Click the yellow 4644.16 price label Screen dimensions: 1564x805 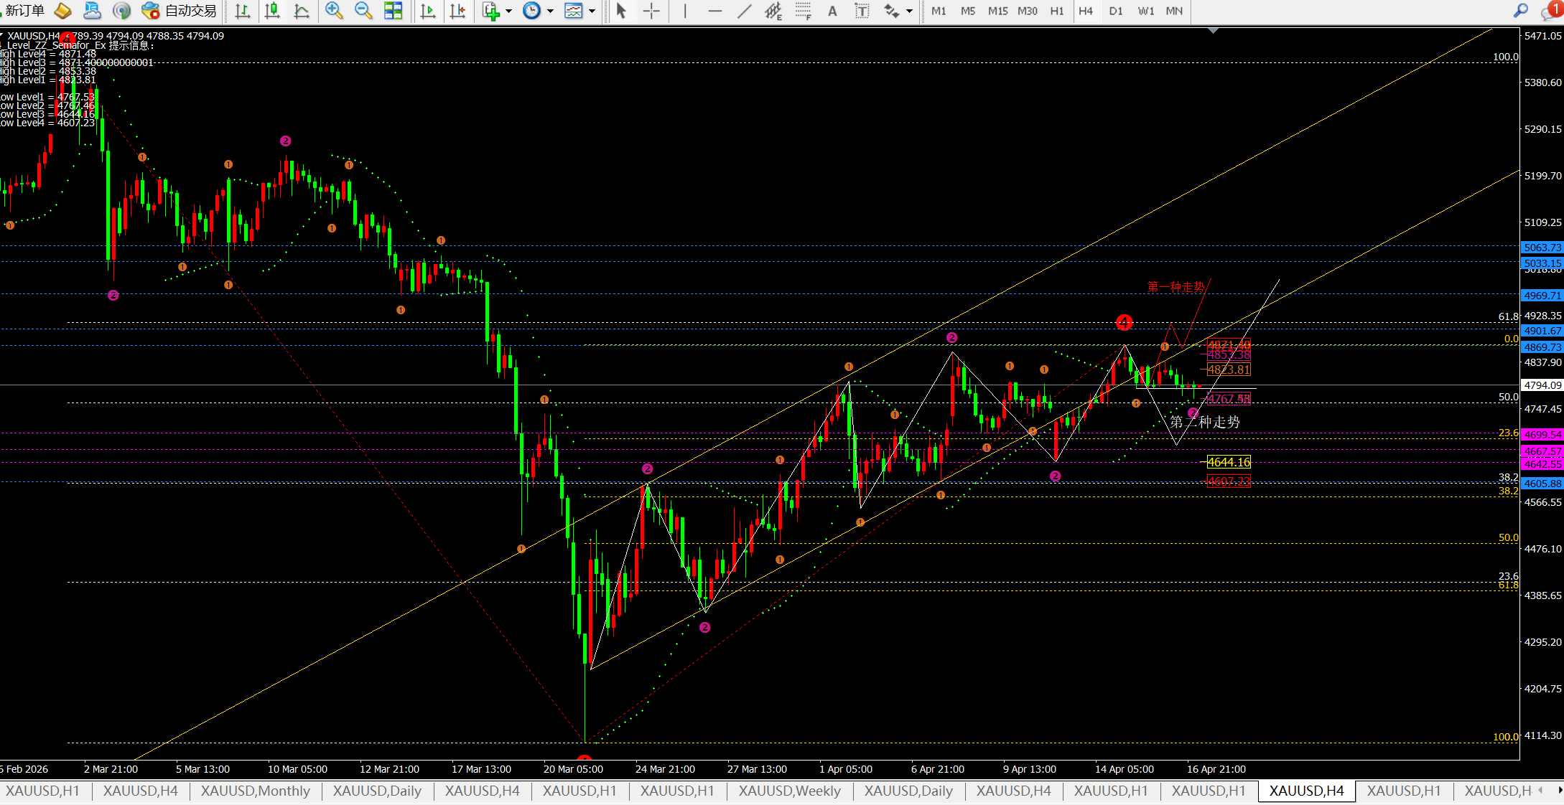tap(1229, 462)
